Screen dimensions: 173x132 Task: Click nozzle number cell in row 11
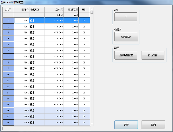(22, 80)
